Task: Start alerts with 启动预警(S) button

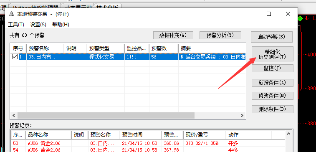Action: click(272, 37)
